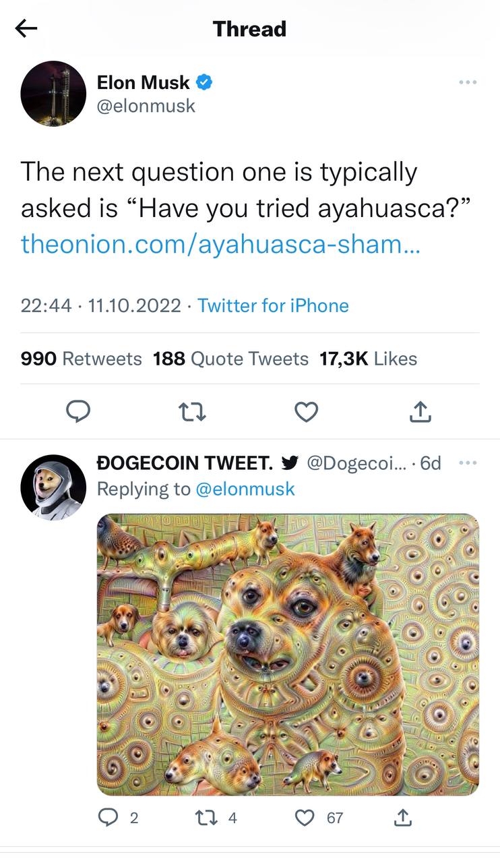Reply to Elon Musk's tweet

[79, 411]
